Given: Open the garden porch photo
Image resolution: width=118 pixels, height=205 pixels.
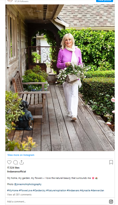Looking at the screenshot, I should pyautogui.click(x=60, y=78).
